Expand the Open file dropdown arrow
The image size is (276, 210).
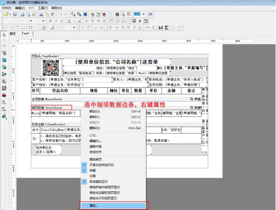click(x=10, y=14)
